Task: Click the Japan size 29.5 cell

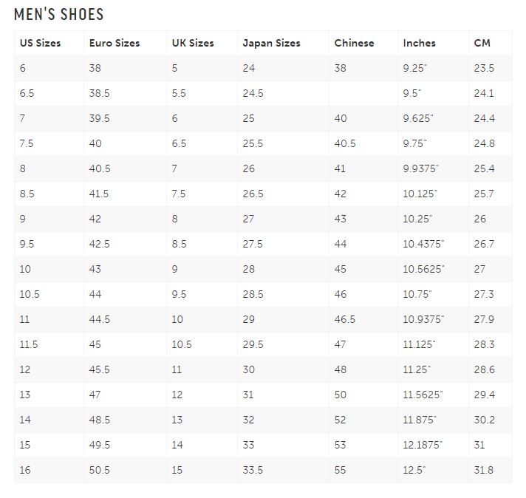Action: [253, 344]
